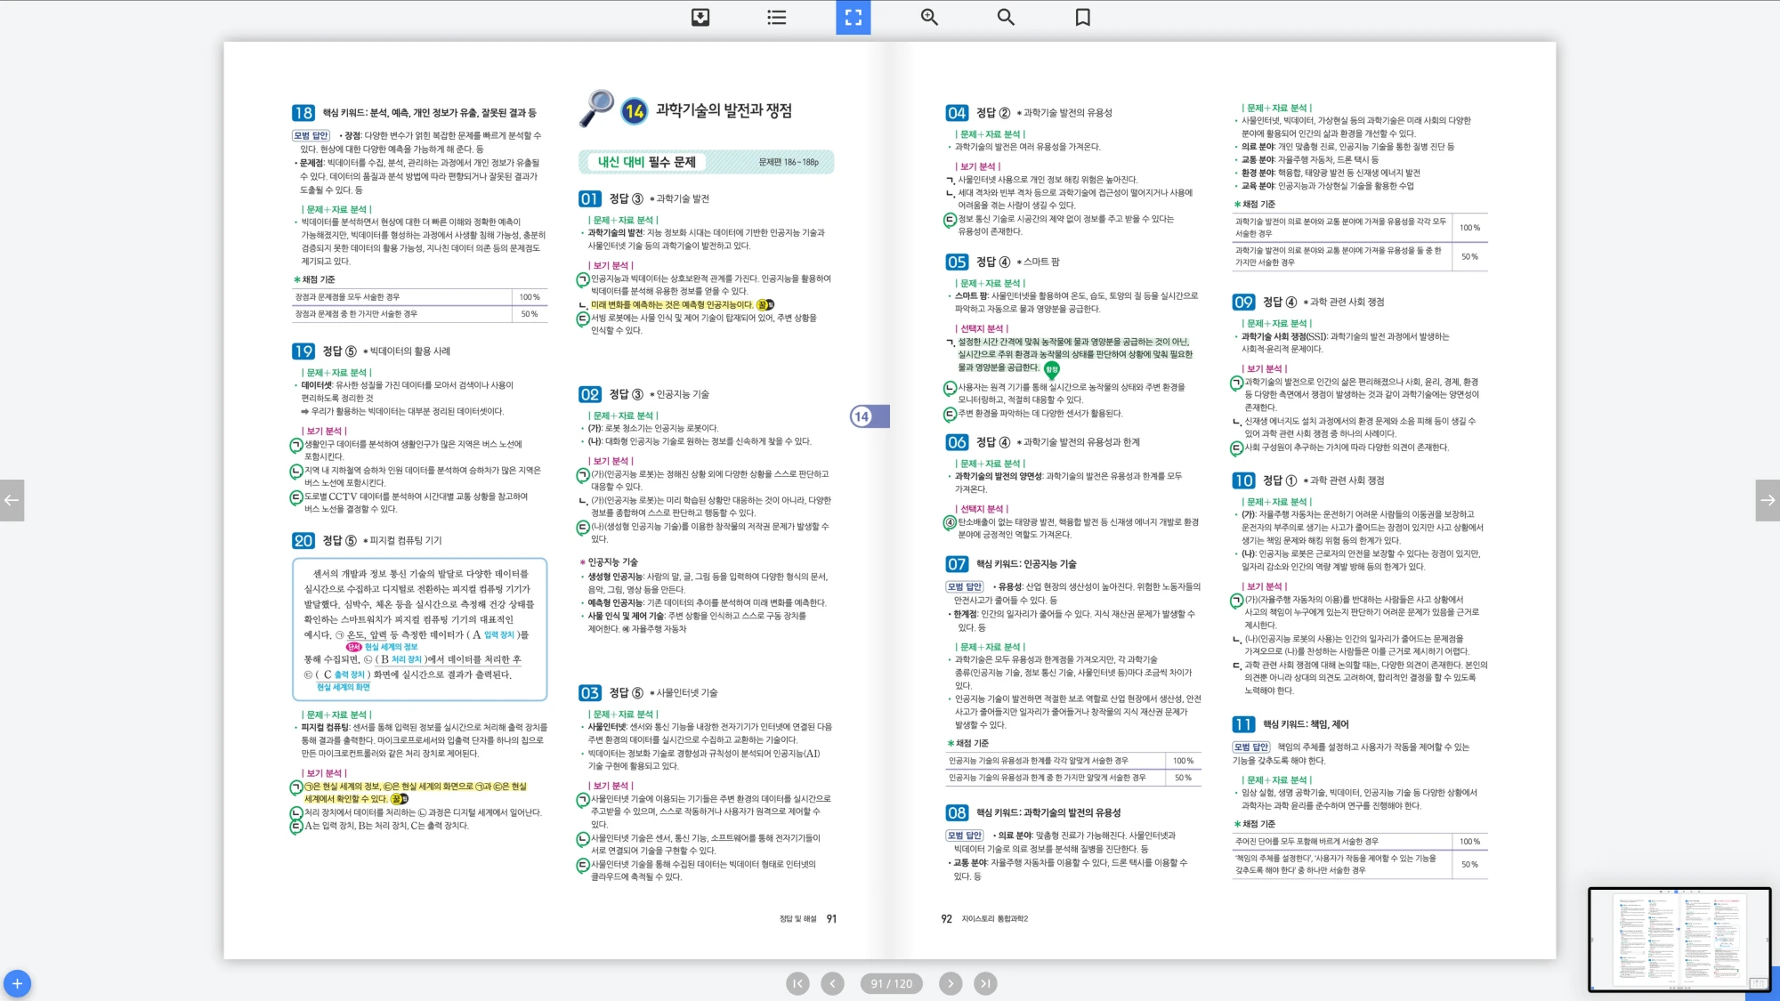Bookmark the current page
Viewport: 1780px width, 1001px height.
tap(1082, 17)
